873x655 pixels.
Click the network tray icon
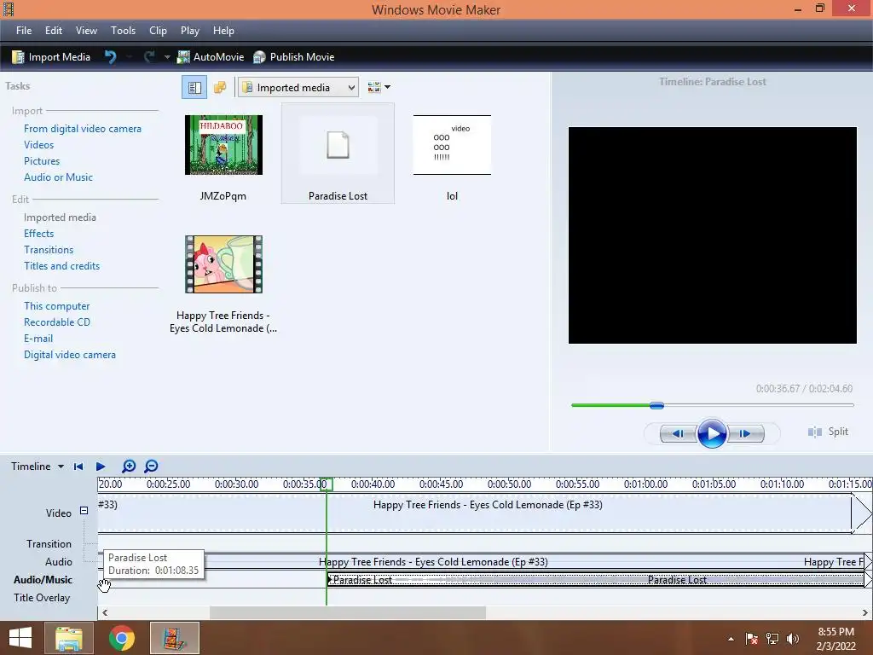[x=772, y=639]
